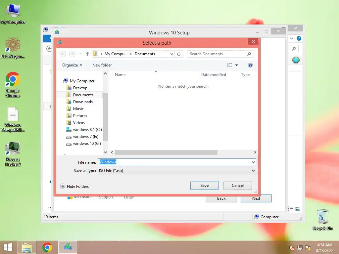The height and width of the screenshot is (254, 339).
Task: Select the DataWagon desktop shortcut
Action: point(13,48)
